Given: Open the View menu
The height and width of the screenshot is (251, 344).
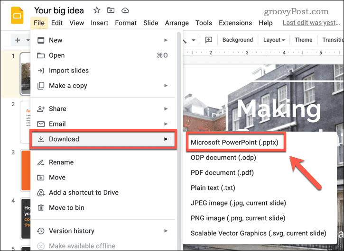Looking at the screenshot, I should 76,23.
